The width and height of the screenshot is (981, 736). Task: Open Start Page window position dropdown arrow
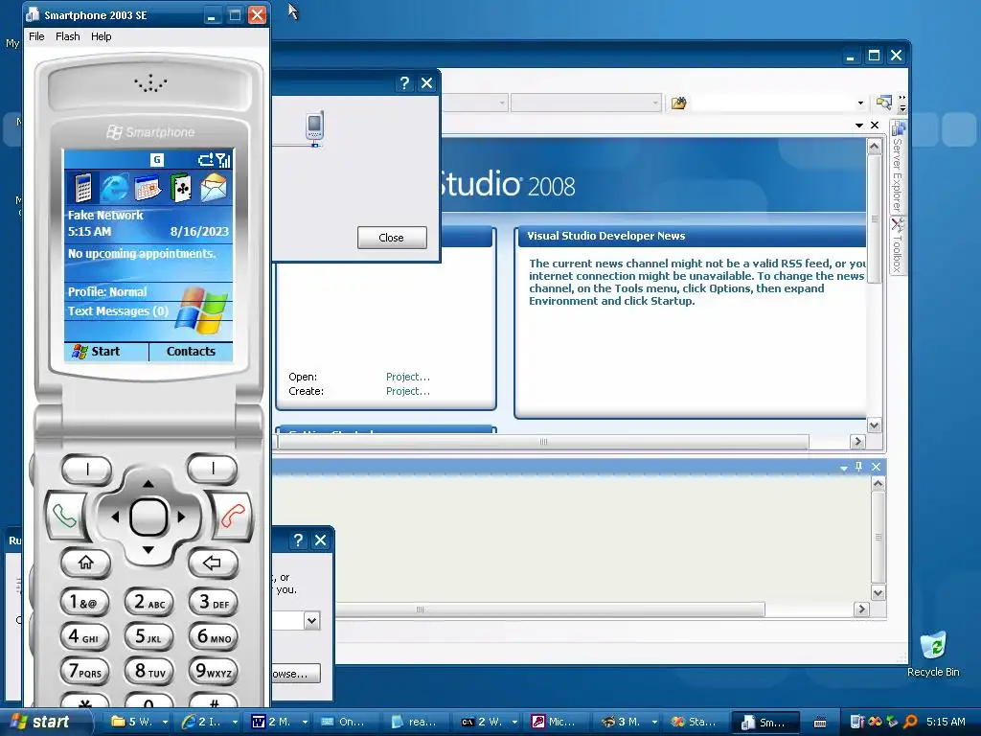click(859, 126)
